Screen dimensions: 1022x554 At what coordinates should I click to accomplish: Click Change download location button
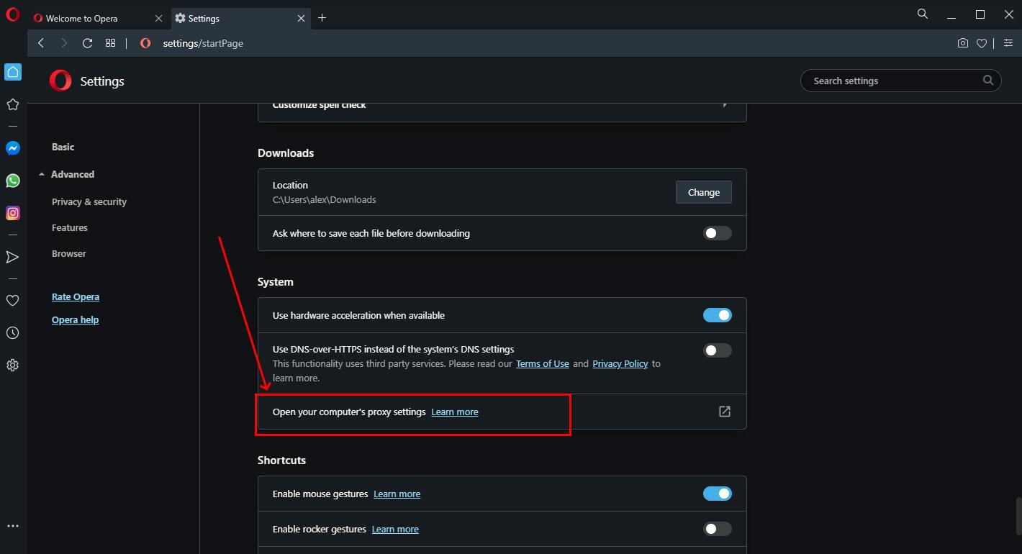click(703, 192)
